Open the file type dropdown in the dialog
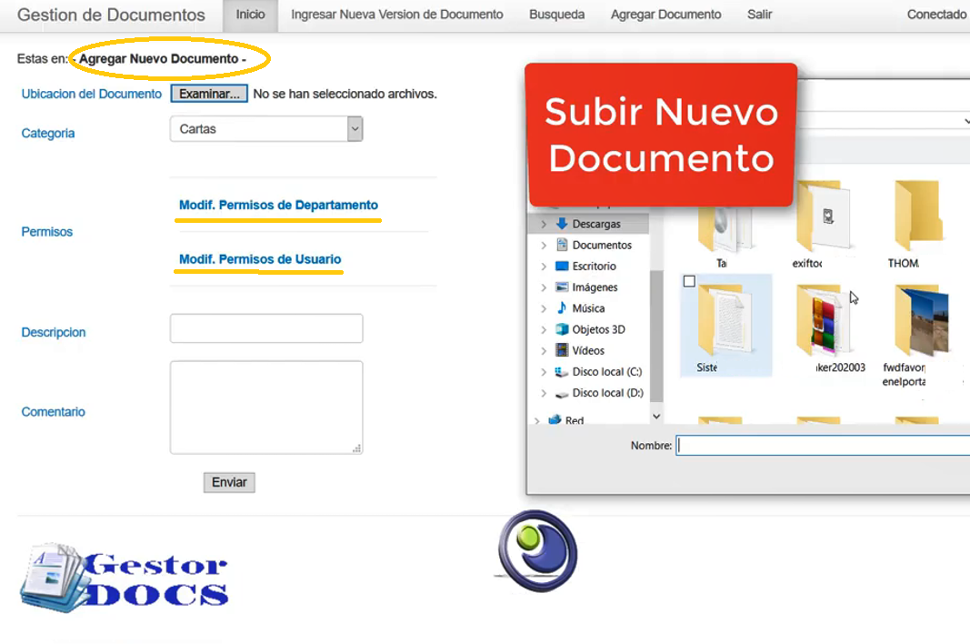This screenshot has width=970, height=644. (x=964, y=118)
